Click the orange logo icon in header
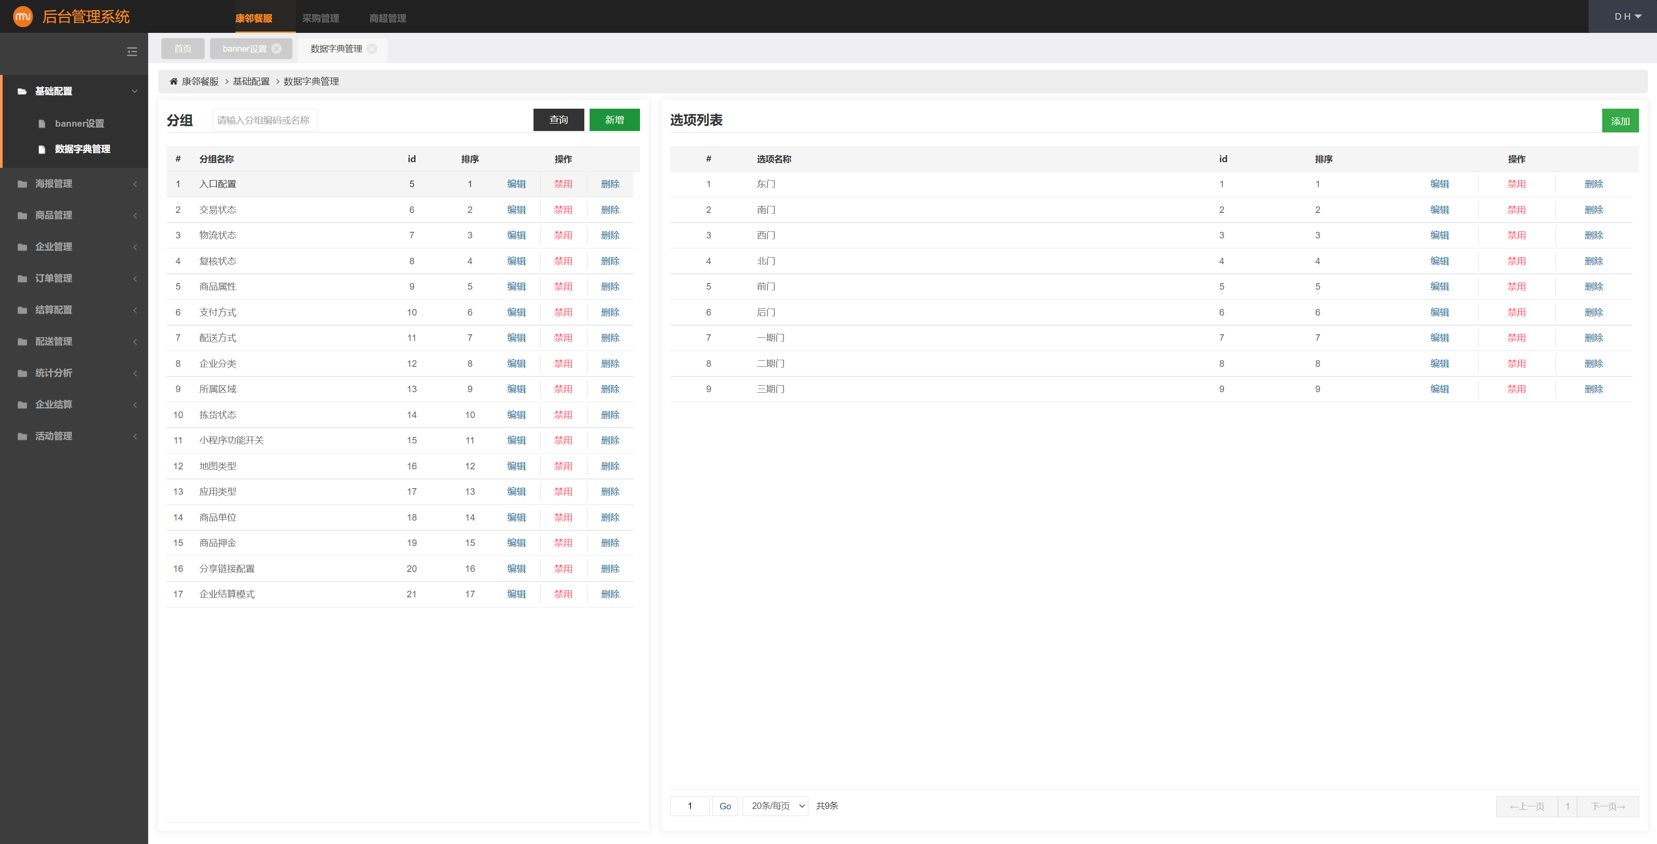Viewport: 1657px width, 844px height. click(23, 17)
